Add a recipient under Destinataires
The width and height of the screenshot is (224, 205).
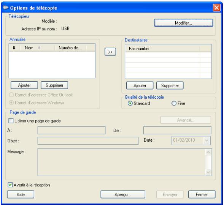(x=140, y=85)
